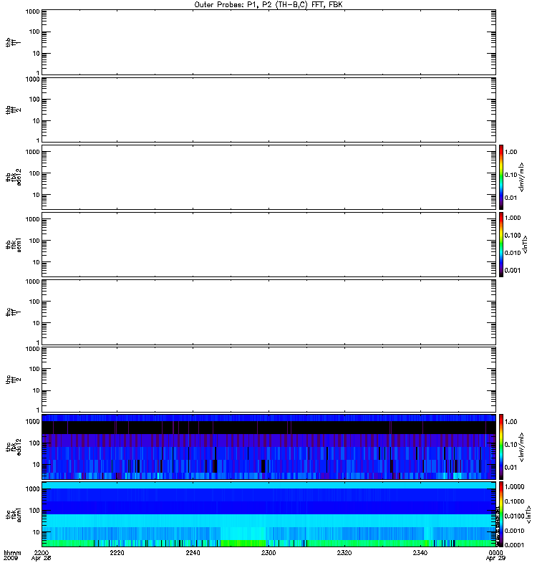This screenshot has width=537, height=573.
Task: Click the thc fbk edc12 mV/m color bar
Action: coord(501,446)
